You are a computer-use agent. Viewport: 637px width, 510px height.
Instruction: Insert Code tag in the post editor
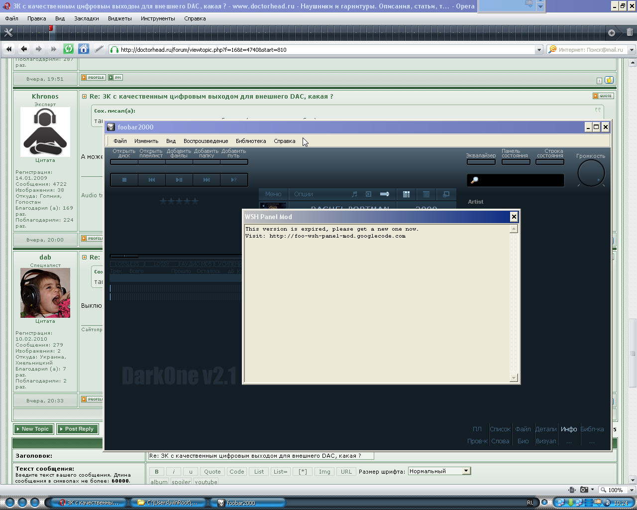(237, 472)
